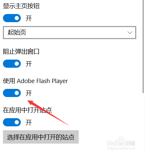Click 选择在应用中打开的站点 button
This screenshot has width=145, height=154.
point(41,137)
